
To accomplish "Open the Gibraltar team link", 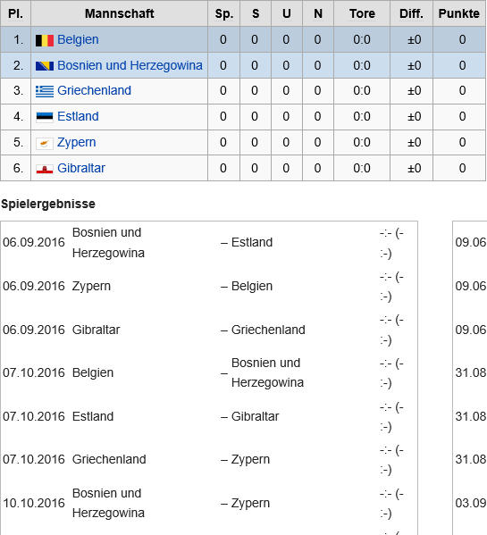I will 81,168.
